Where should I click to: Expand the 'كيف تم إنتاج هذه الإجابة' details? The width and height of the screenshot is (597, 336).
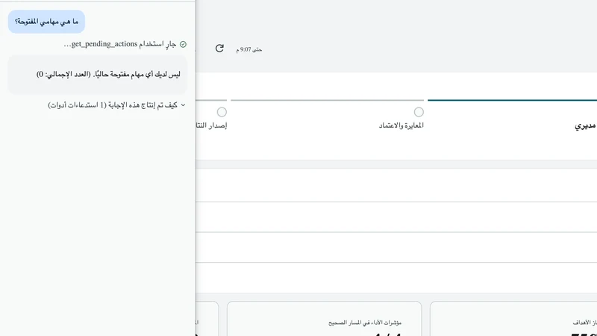point(116,105)
